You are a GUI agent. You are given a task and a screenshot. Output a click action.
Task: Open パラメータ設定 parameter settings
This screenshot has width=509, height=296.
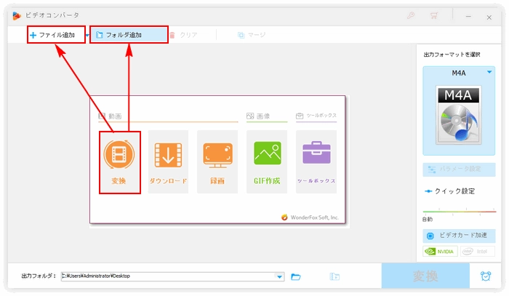coord(459,169)
